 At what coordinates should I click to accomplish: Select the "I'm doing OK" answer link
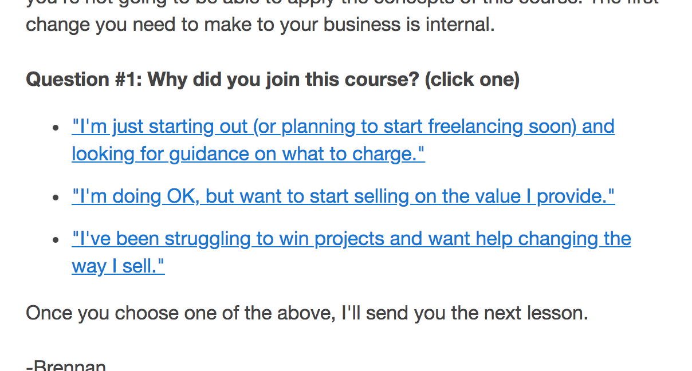point(343,196)
